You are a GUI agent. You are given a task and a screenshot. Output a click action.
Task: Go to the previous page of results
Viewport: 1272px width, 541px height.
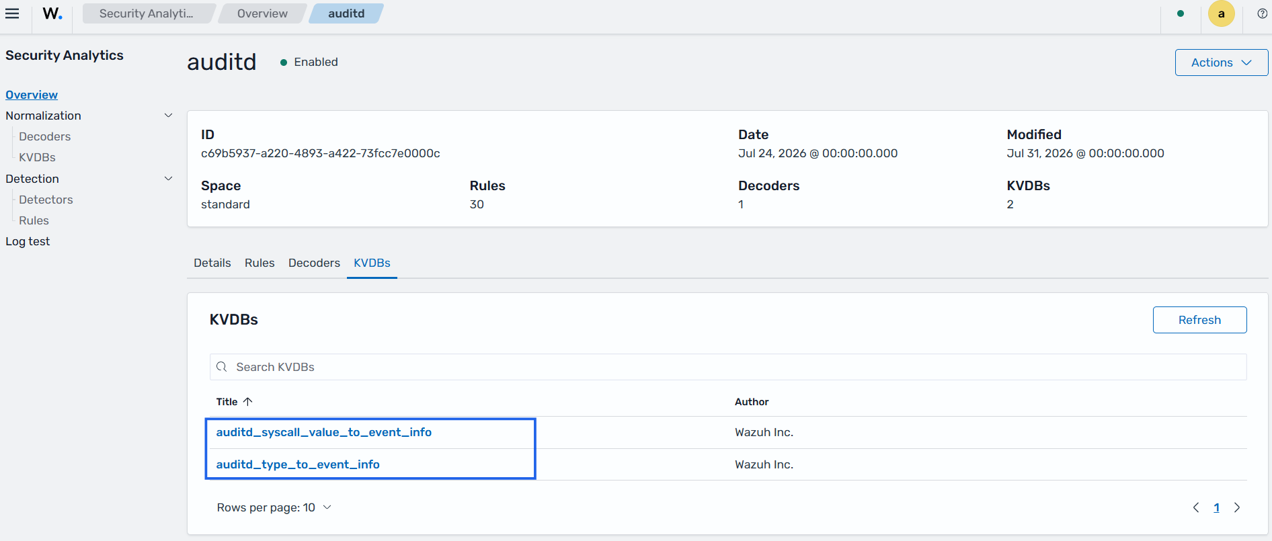click(x=1196, y=507)
